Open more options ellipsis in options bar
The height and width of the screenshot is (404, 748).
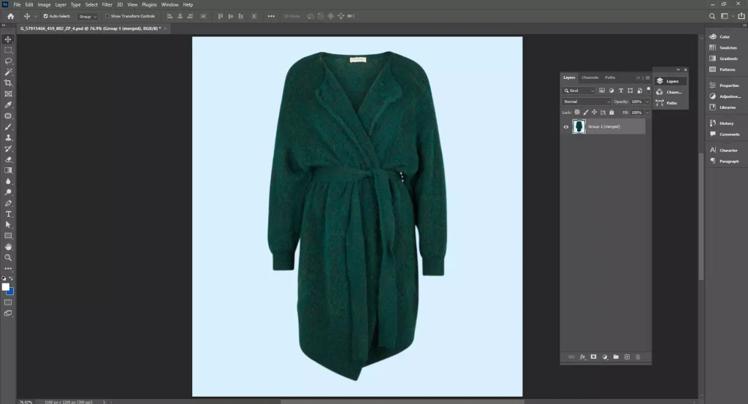[x=271, y=16]
